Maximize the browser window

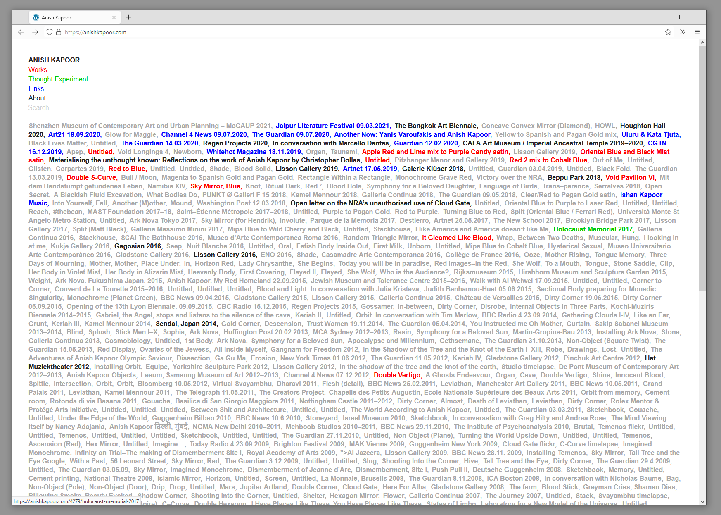678,17
